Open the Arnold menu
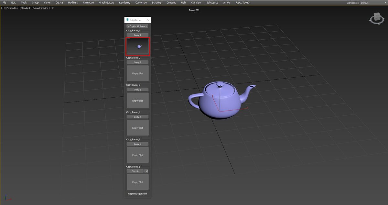Image resolution: width=388 pixels, height=205 pixels. coord(227,3)
